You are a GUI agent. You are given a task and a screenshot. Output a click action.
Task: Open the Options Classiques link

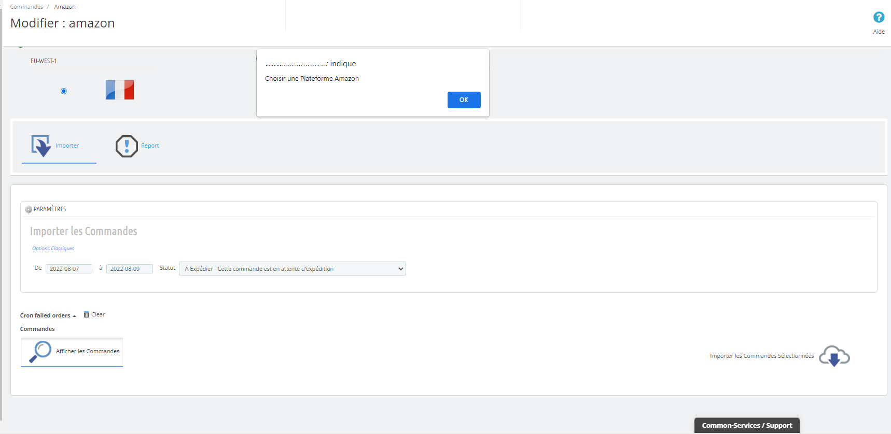pyautogui.click(x=53, y=249)
